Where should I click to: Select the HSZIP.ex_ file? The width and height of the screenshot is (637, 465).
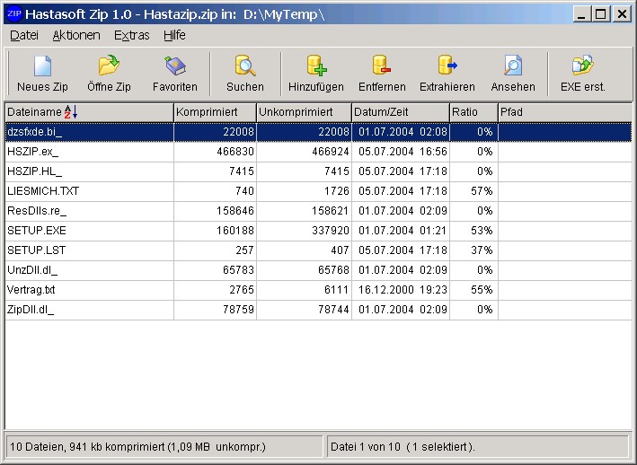(x=33, y=152)
